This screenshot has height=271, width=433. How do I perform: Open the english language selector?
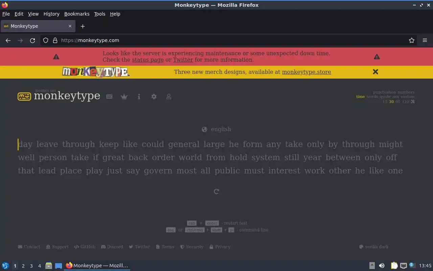216,129
